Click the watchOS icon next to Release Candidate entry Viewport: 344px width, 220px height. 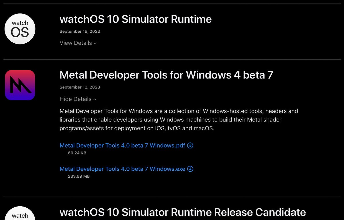20,215
